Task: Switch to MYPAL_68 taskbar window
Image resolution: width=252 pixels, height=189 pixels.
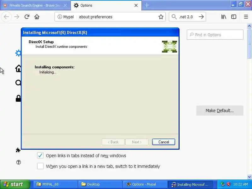Action: 55,184
